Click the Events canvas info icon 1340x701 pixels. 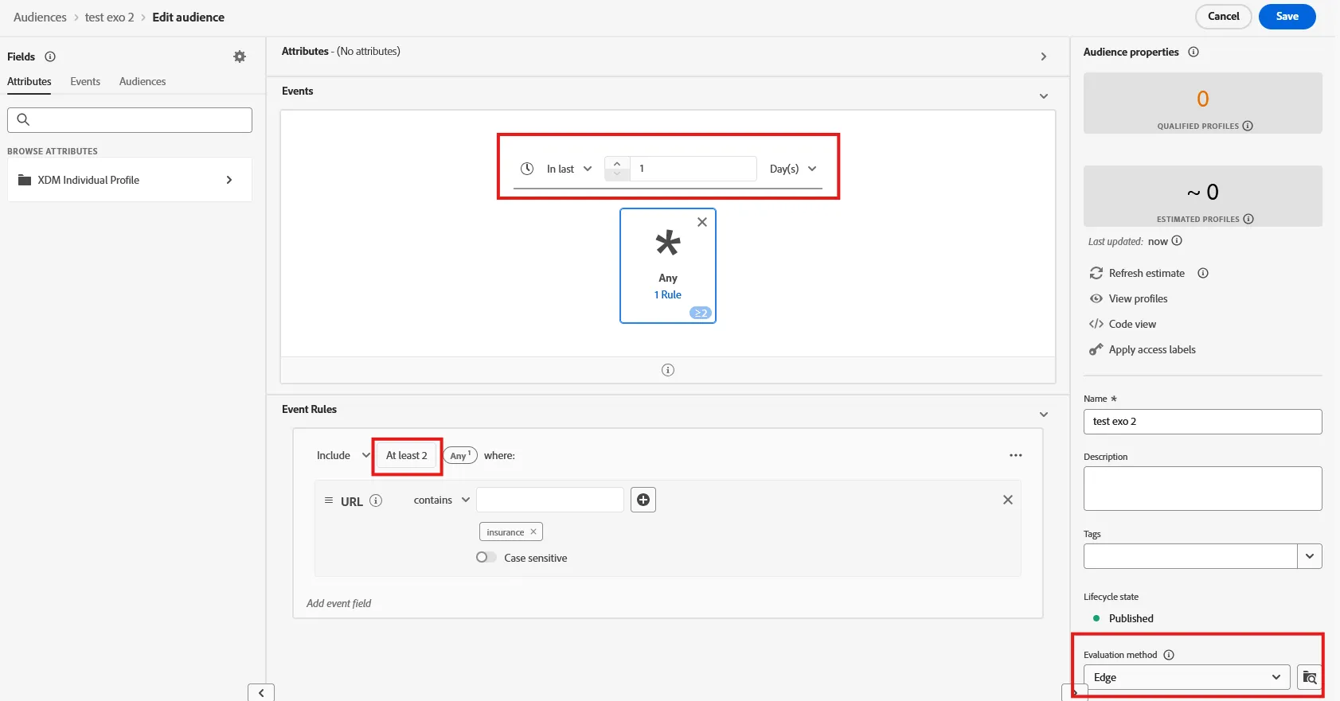(668, 370)
